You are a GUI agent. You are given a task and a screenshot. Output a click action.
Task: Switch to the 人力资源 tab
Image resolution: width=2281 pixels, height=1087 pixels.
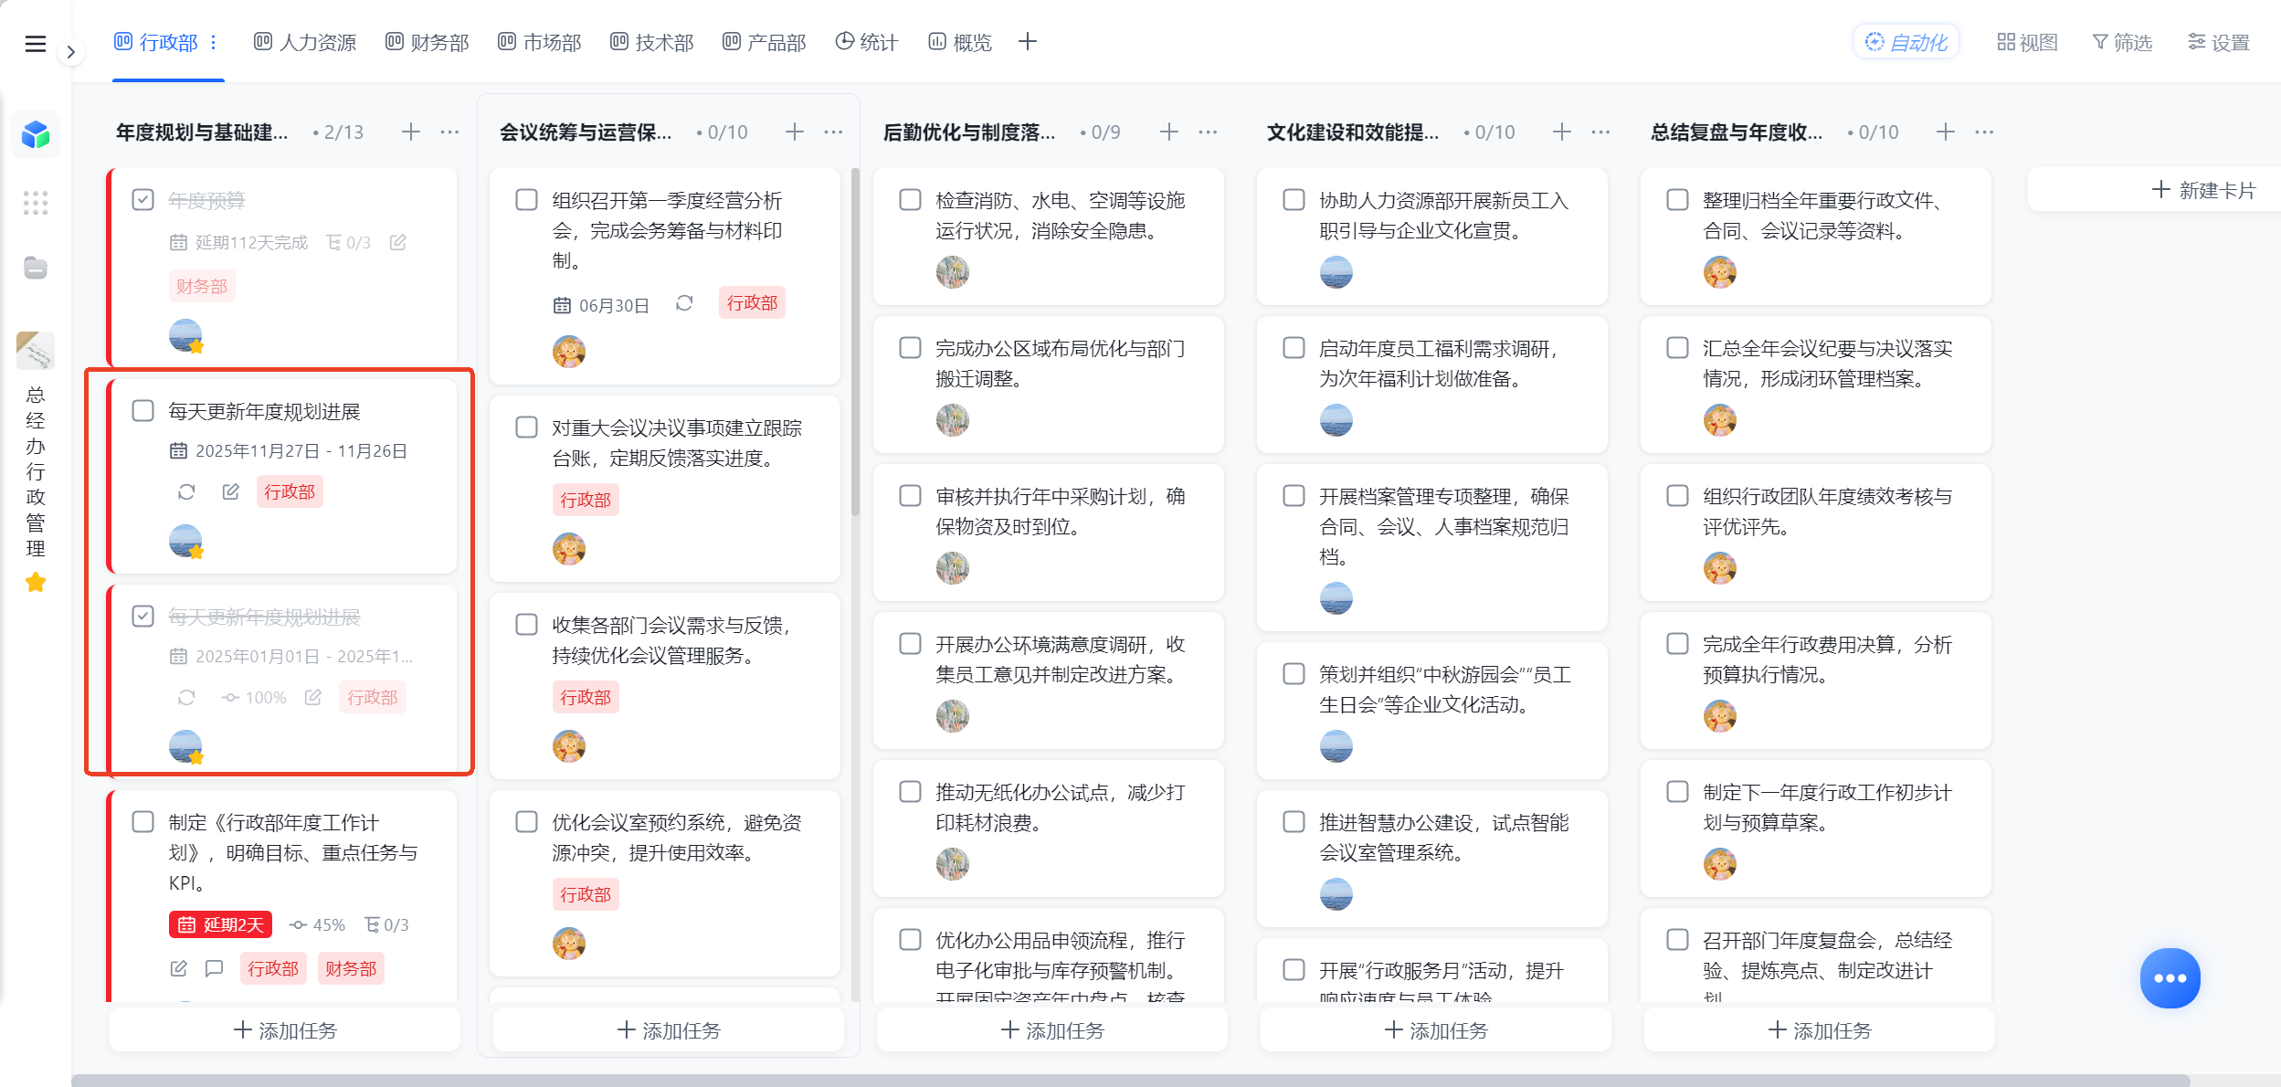[305, 42]
